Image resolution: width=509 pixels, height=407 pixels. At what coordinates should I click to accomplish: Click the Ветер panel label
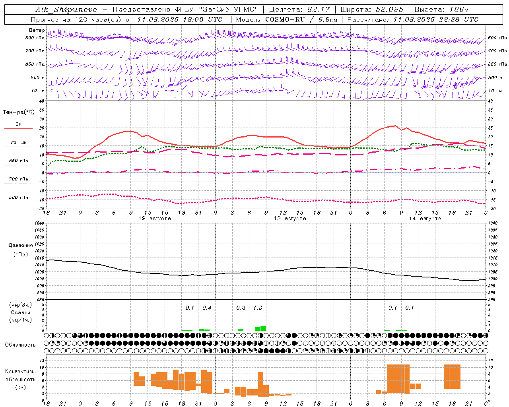point(37,30)
